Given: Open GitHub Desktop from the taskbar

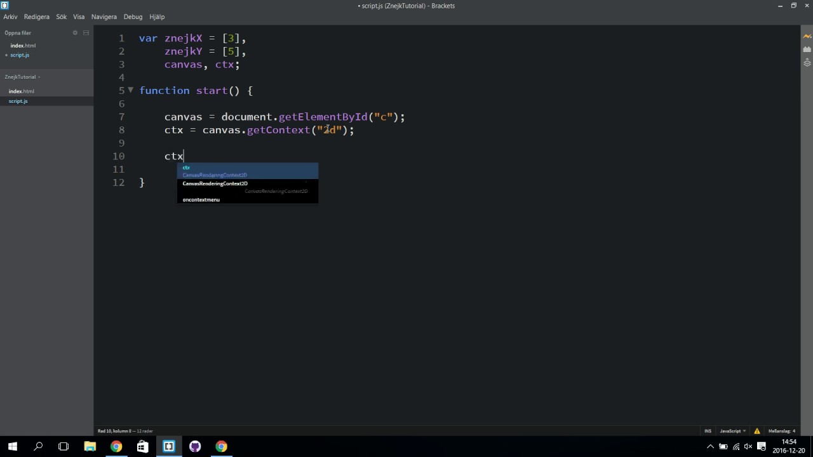Looking at the screenshot, I should pos(195,446).
